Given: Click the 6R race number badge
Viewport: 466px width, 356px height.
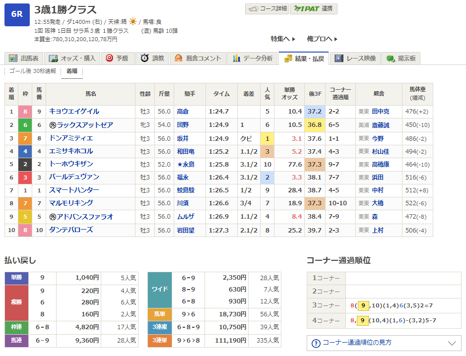Looking at the screenshot, I should pos(17,14).
